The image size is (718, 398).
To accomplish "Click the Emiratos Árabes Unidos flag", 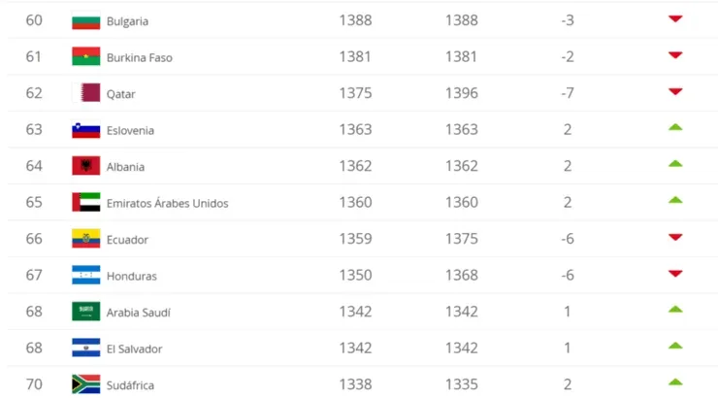I will (86, 203).
